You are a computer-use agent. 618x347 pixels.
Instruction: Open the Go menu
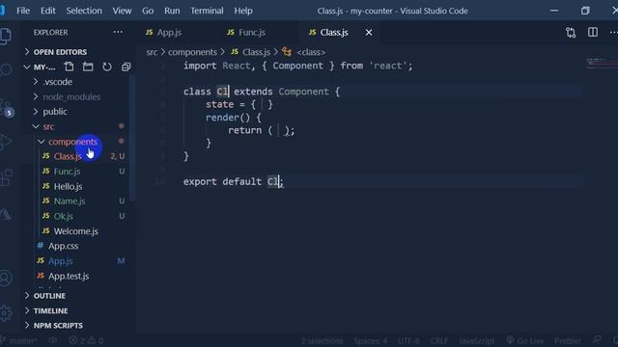[x=148, y=11]
